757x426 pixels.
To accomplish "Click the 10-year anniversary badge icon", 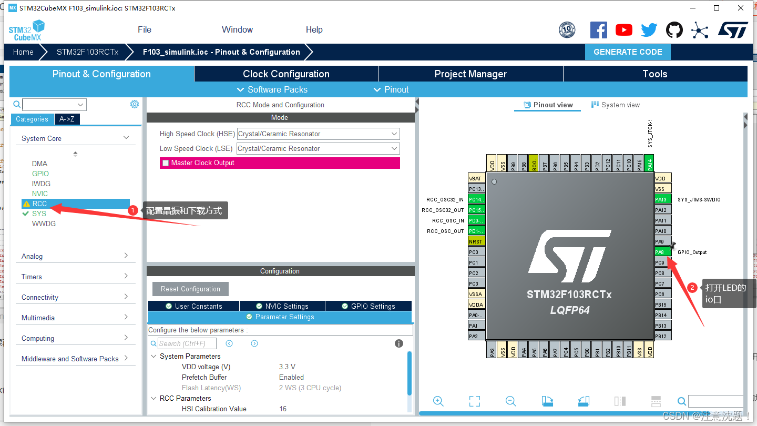I will coord(567,30).
